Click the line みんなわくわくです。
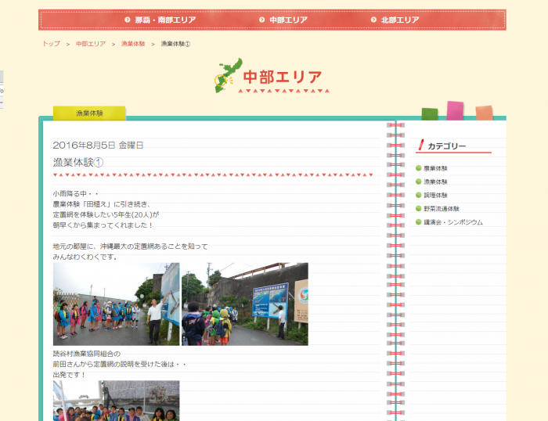548x421 pixels. click(x=85, y=257)
